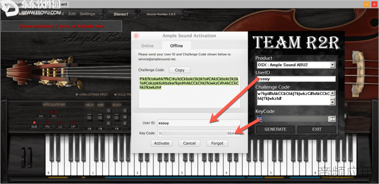Click the BODY value box showing 1.0

117,129
